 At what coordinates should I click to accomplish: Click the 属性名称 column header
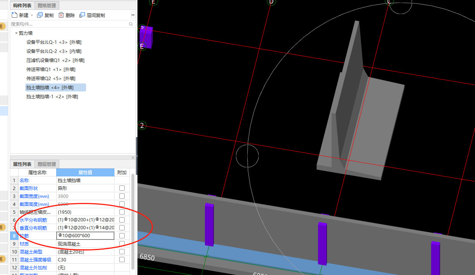[37, 172]
